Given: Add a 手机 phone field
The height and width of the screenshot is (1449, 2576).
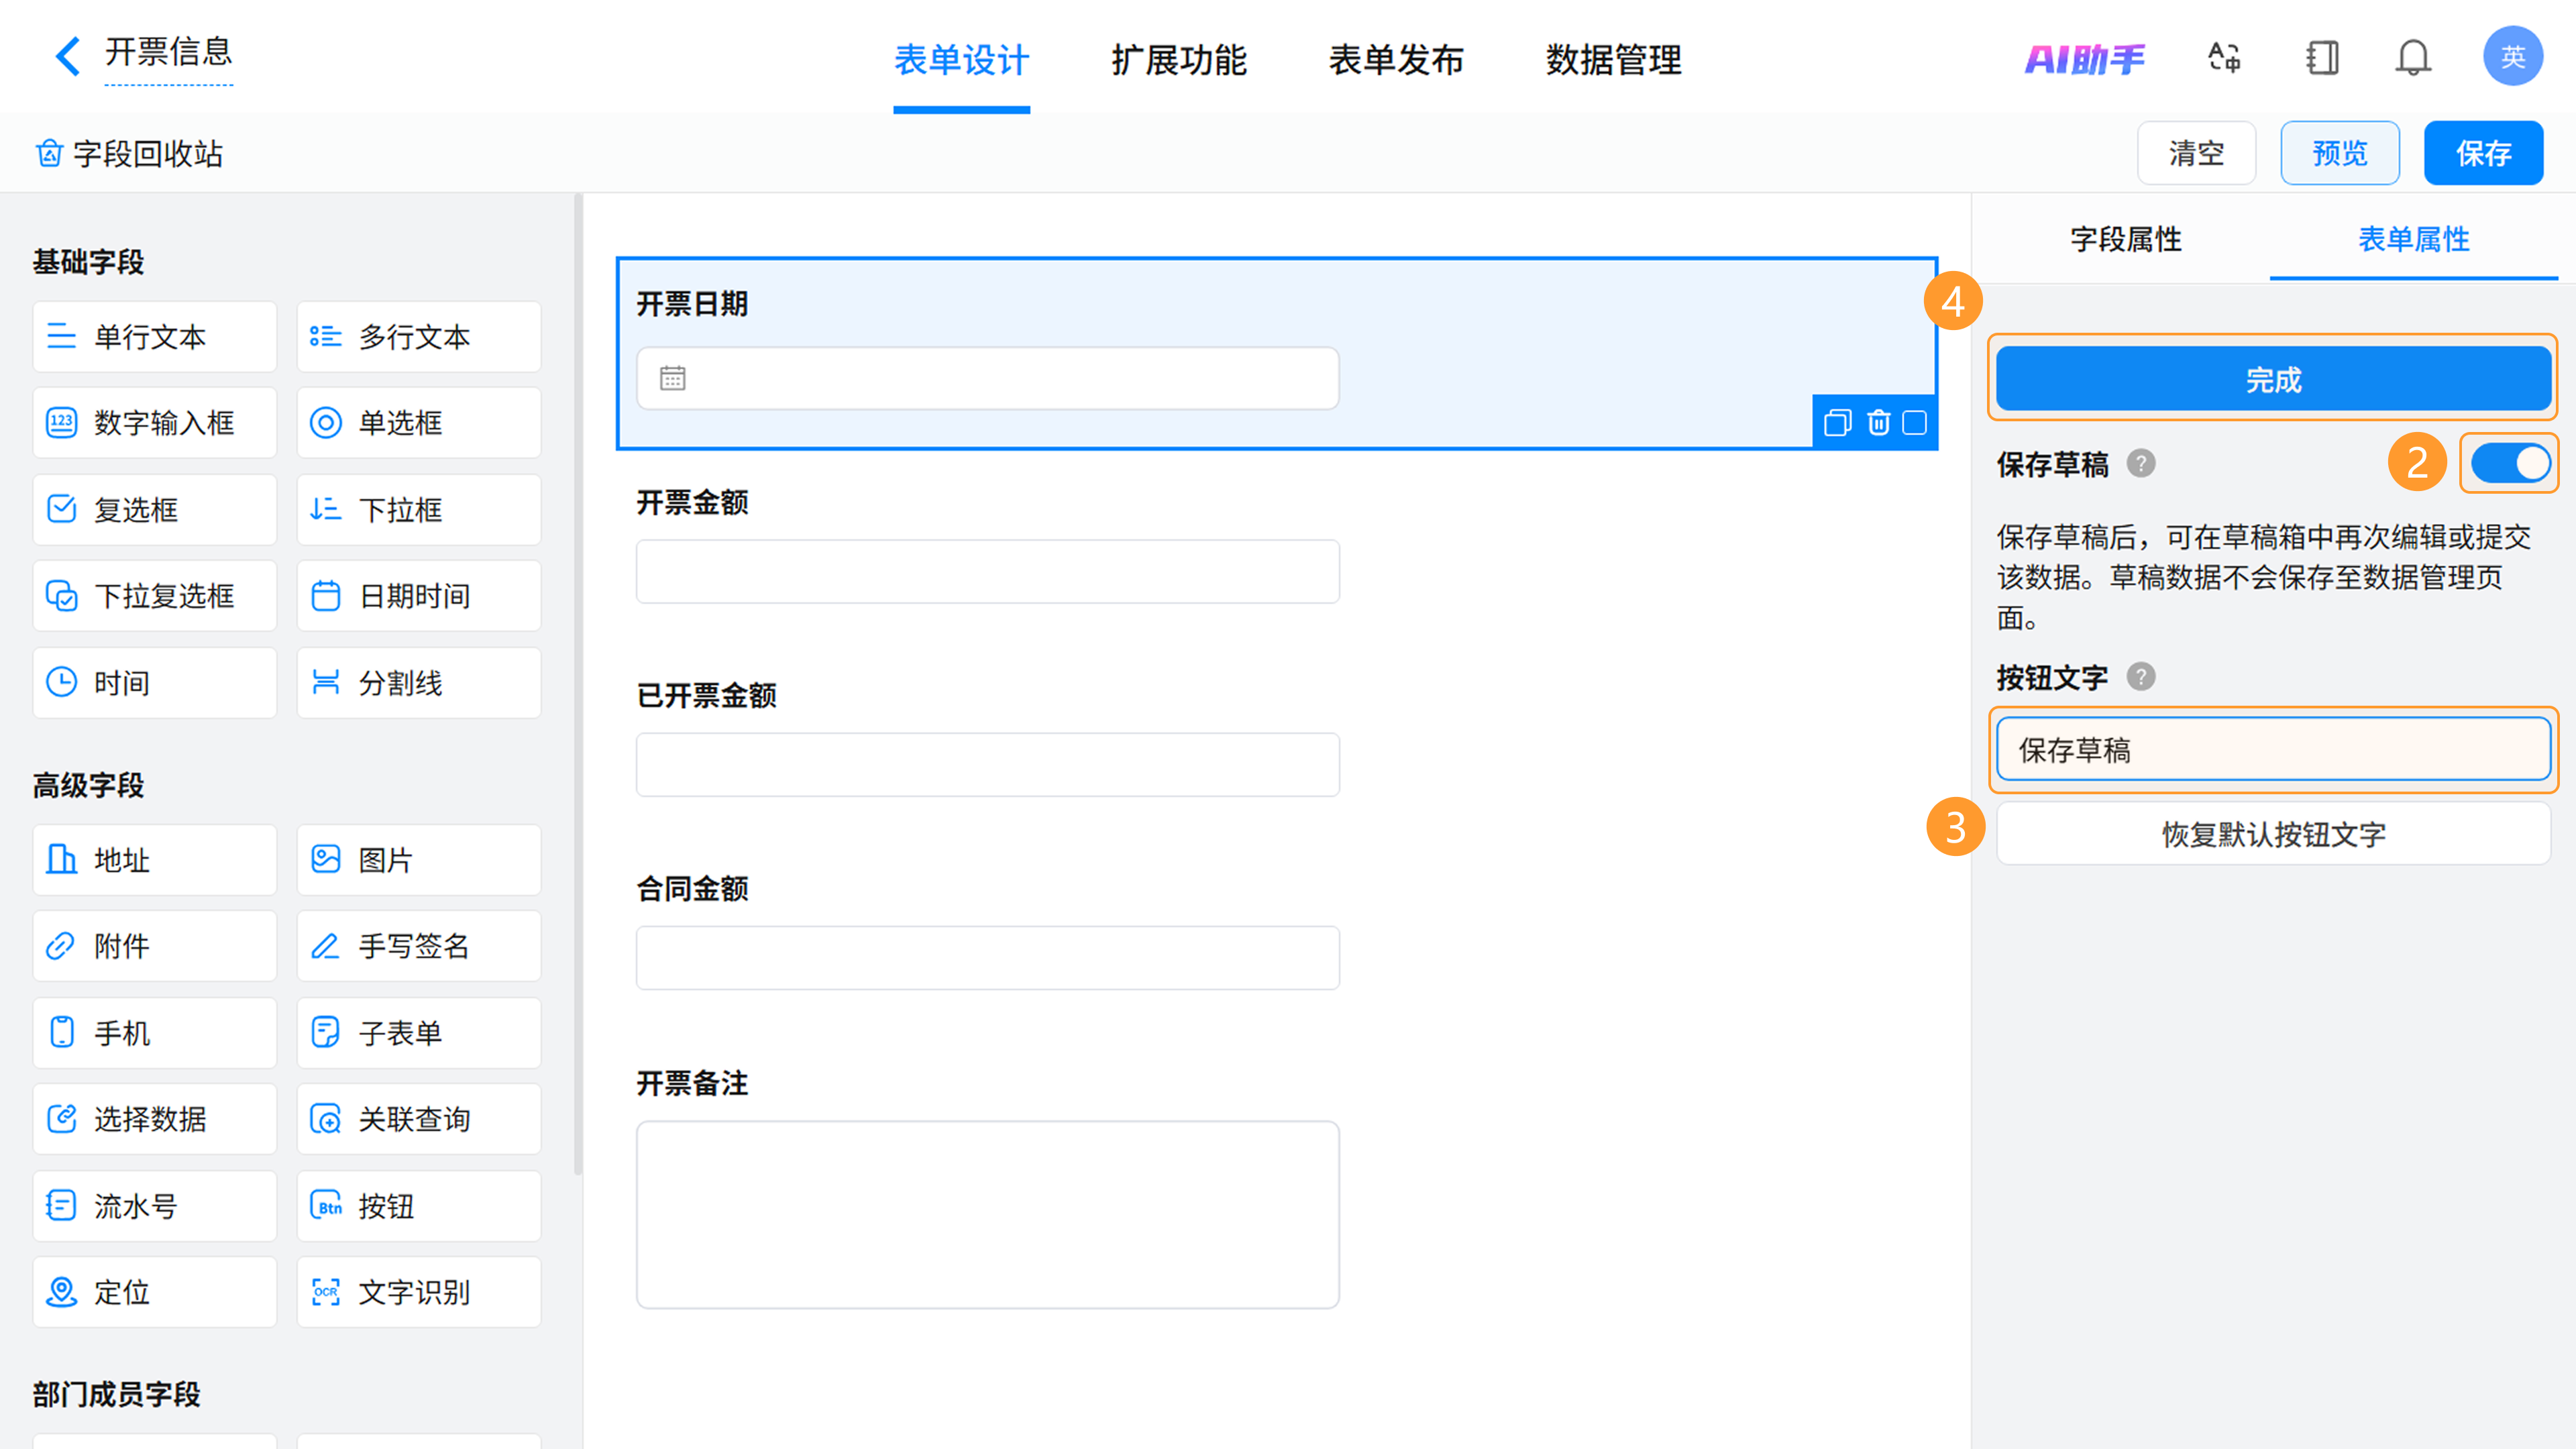Looking at the screenshot, I should (154, 1033).
